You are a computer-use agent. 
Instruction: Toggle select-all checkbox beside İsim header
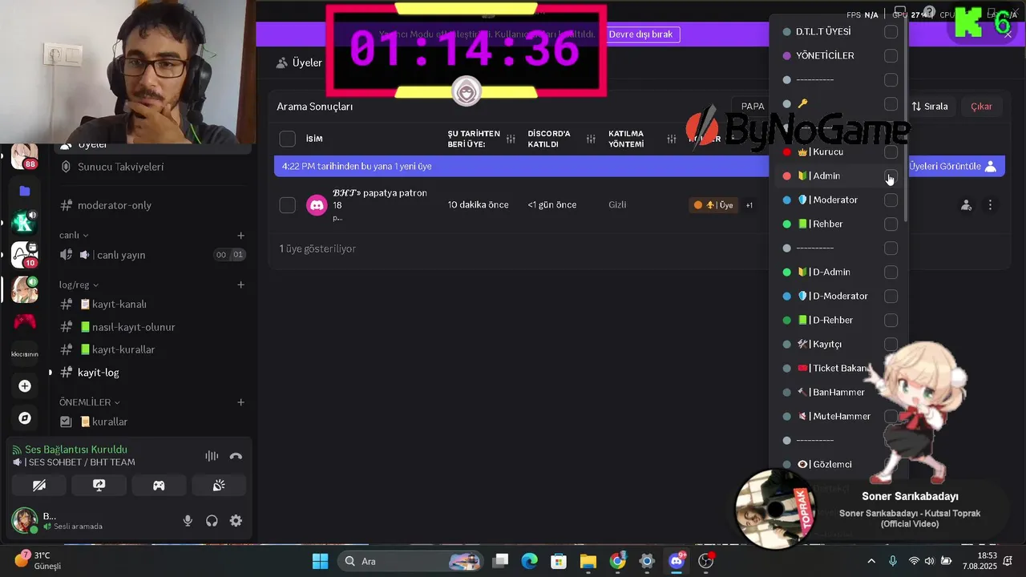coord(288,139)
